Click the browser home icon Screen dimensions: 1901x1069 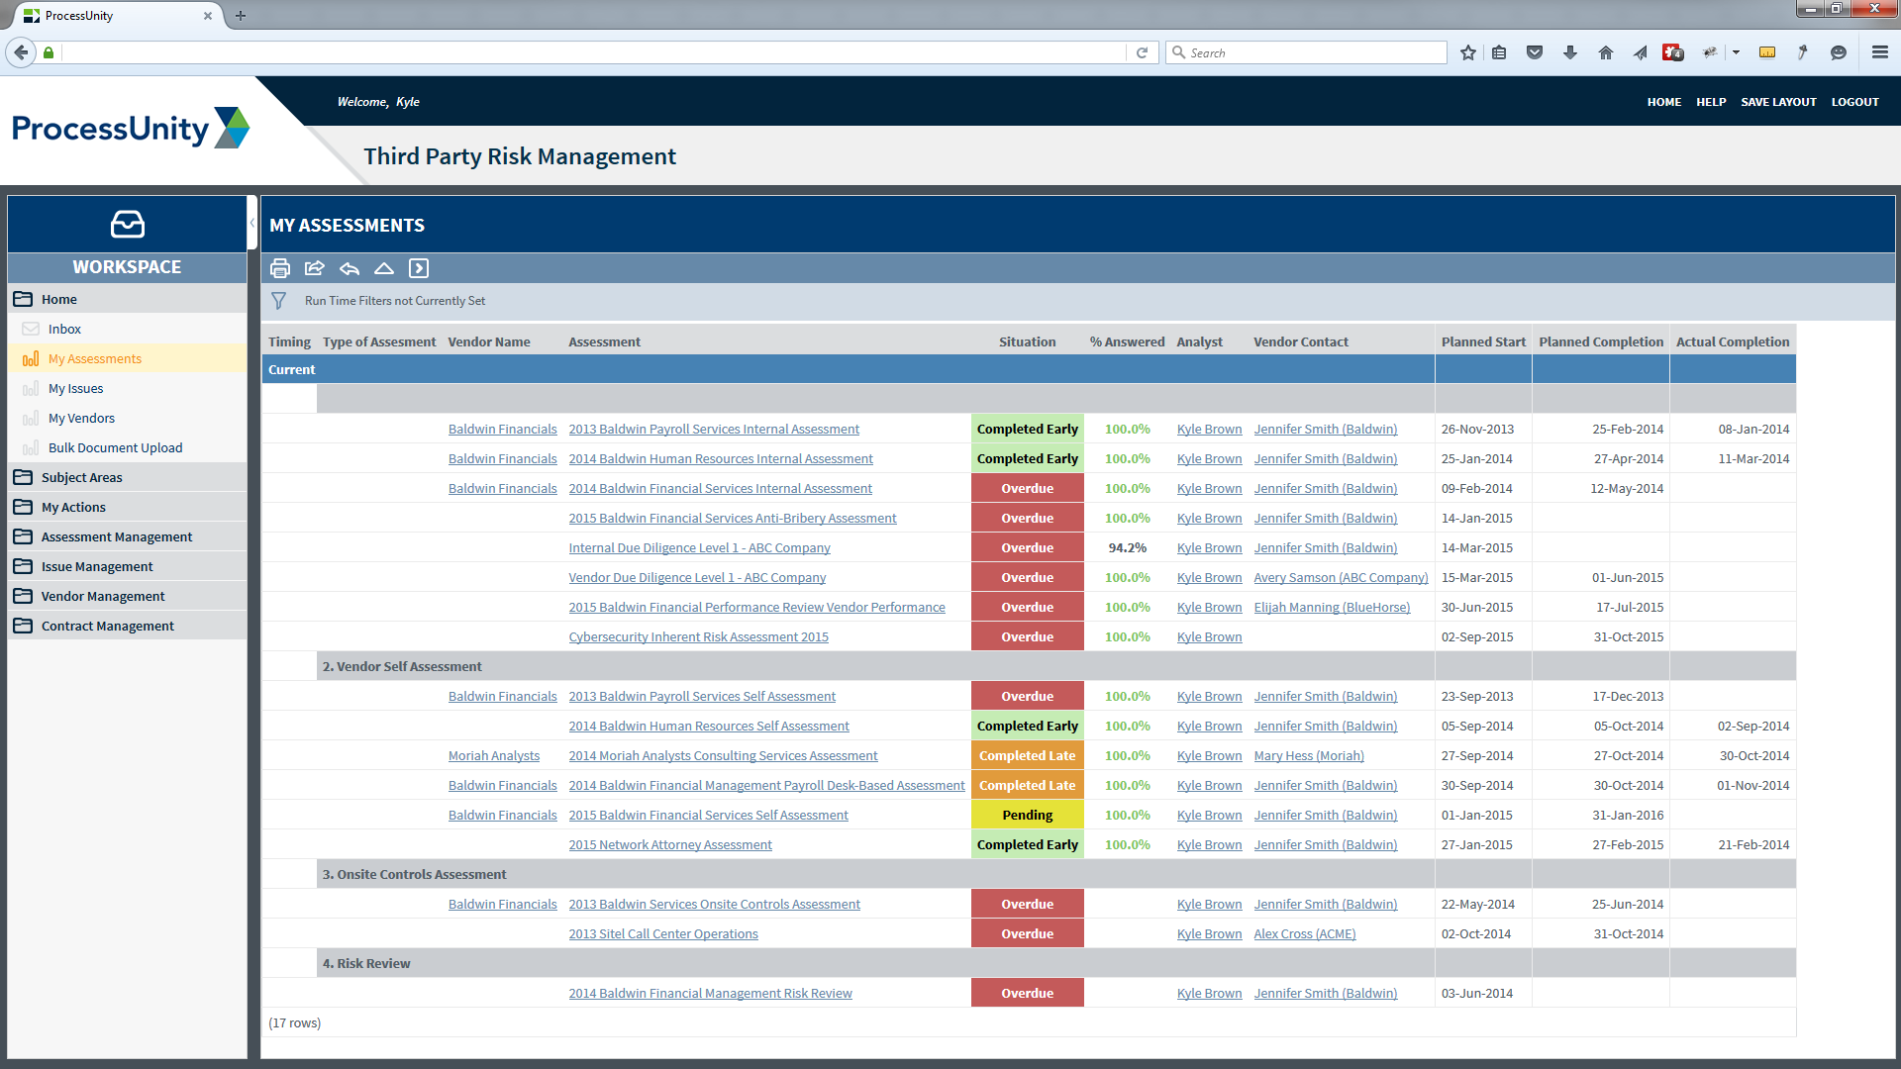click(x=1606, y=52)
